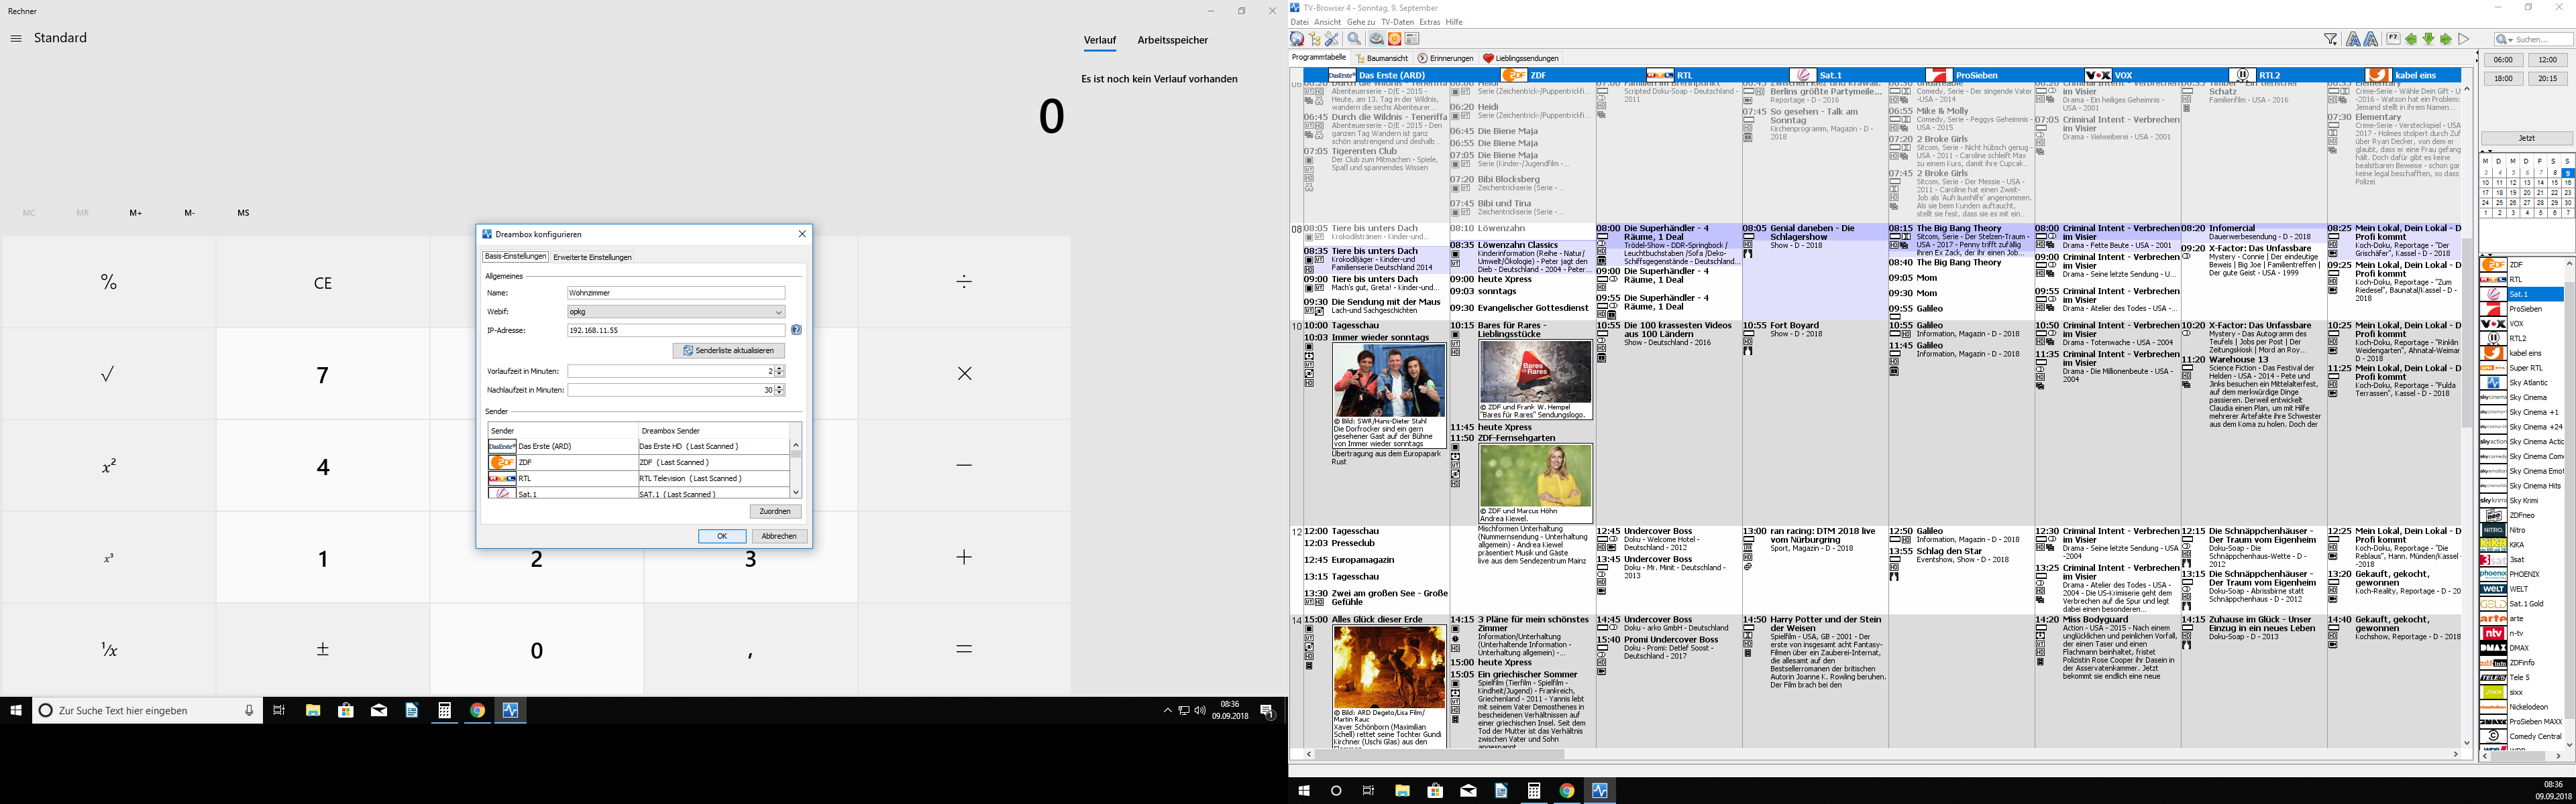Click the help icon beside the IP-Adresse field
The height and width of the screenshot is (804, 2576).
(x=796, y=330)
